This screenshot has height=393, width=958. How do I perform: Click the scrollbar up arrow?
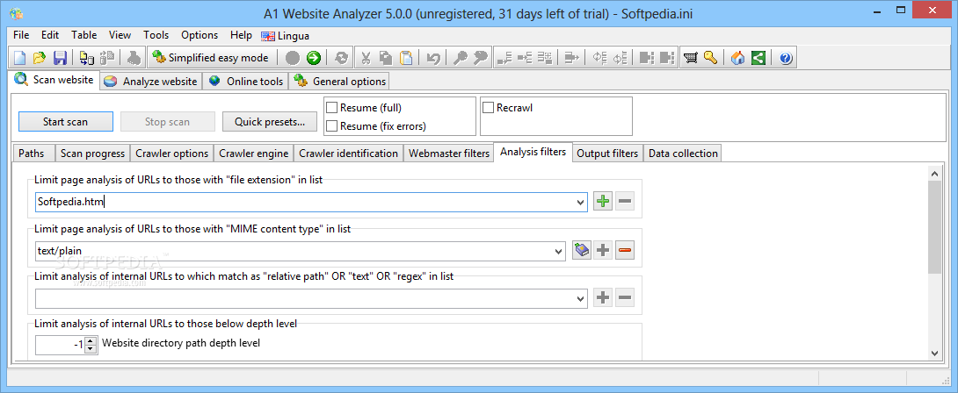pos(935,174)
